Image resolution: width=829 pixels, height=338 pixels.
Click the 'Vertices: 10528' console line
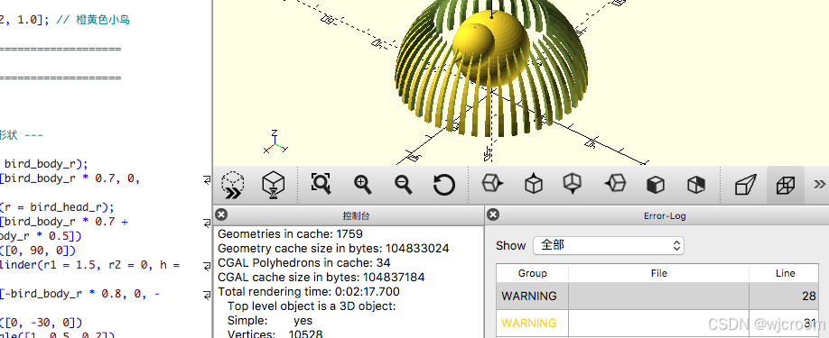pos(275,334)
